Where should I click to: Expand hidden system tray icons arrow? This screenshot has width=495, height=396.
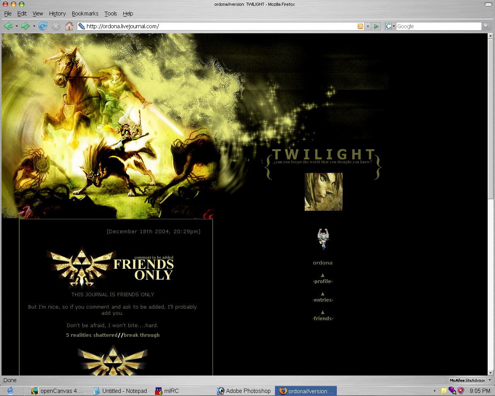click(434, 391)
